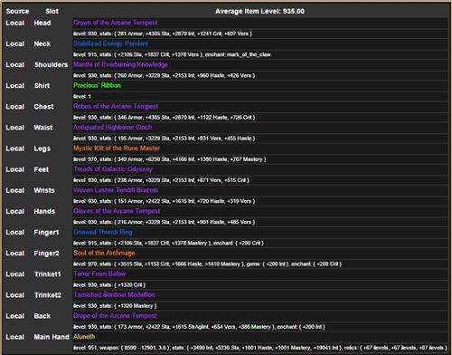Open the Stabilized Energy Pendant item link
Viewport: 452px width, 355px height.
111,43
